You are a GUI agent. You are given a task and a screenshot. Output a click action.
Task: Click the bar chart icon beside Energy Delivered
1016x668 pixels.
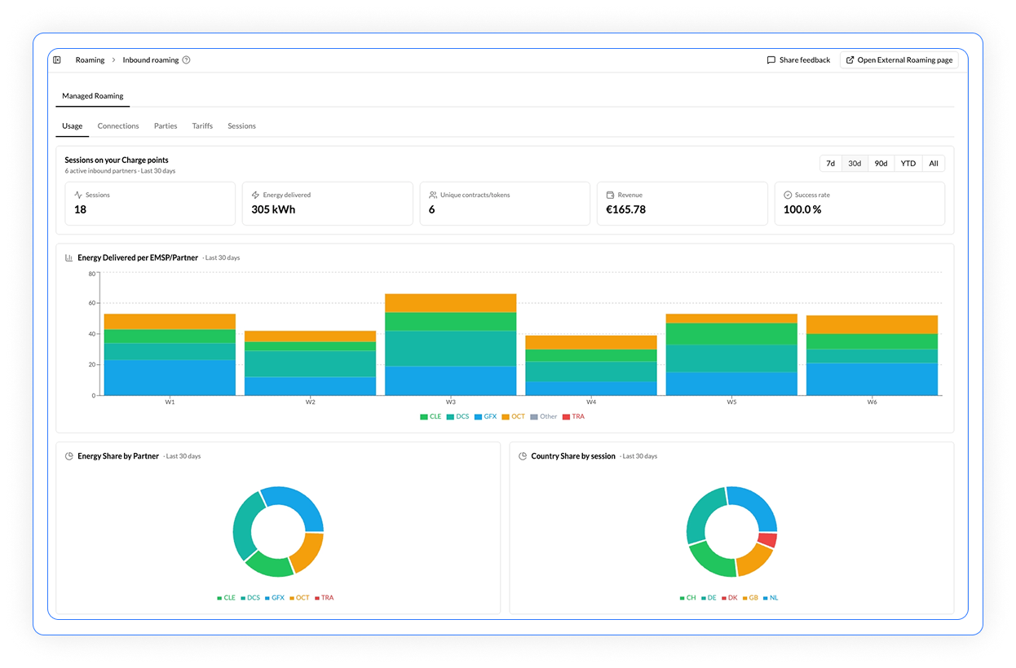[69, 257]
